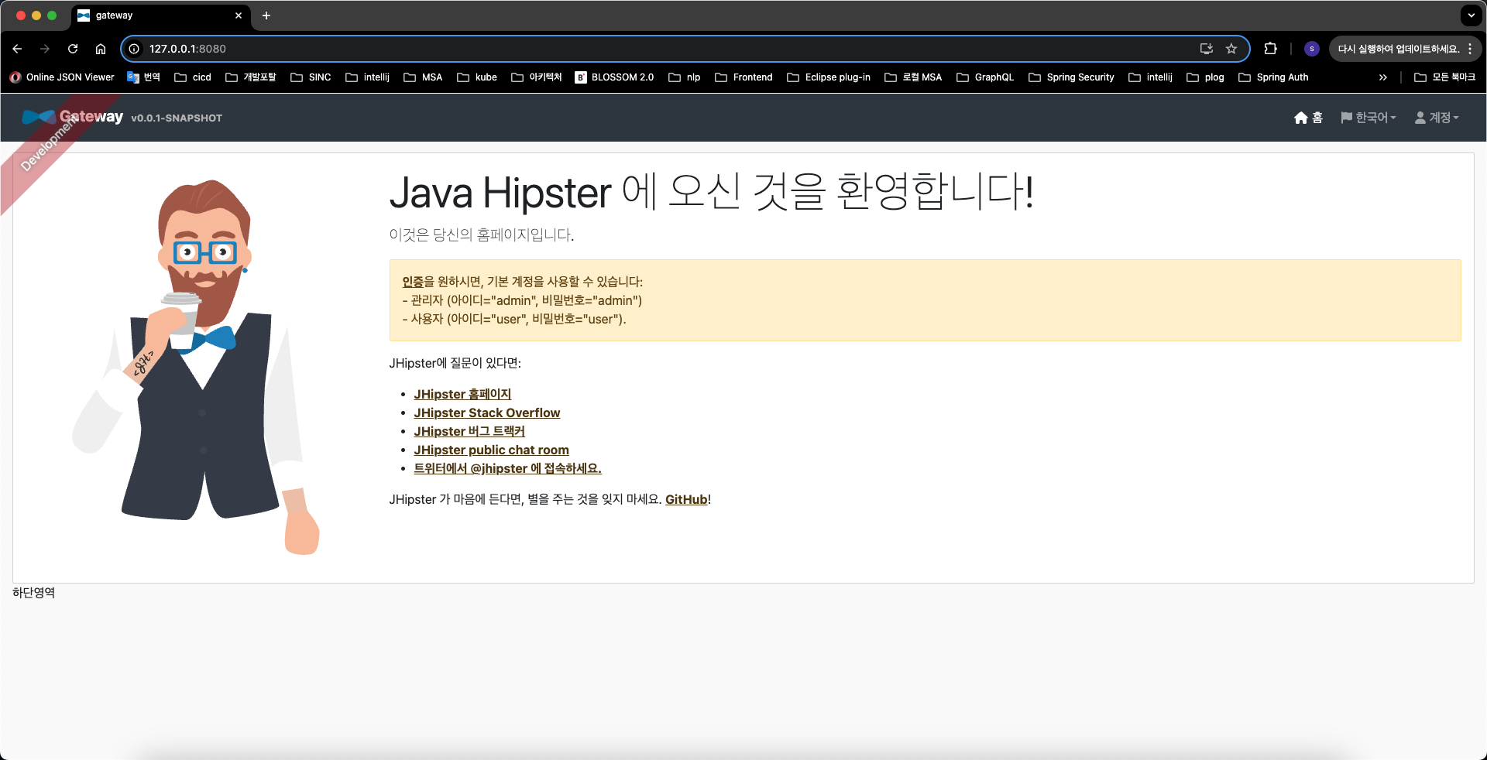Expand the 한국어 language dropdown
Image resolution: width=1487 pixels, height=760 pixels.
[1369, 118]
